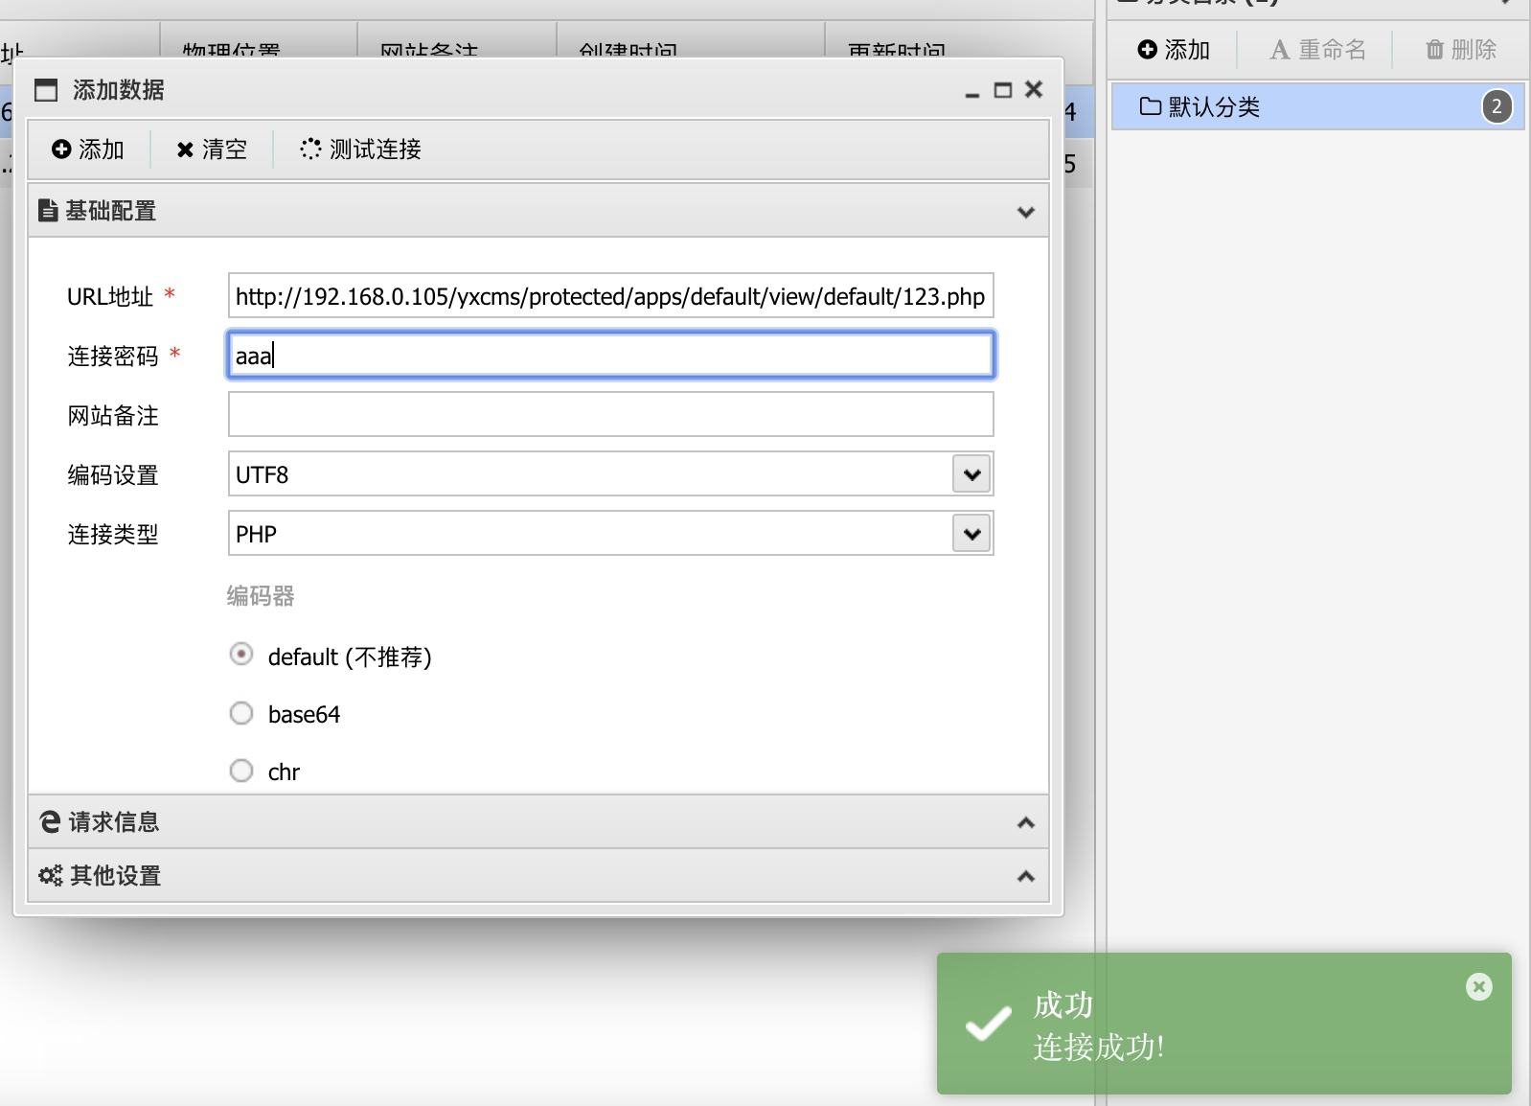Add a category in right panel

(1174, 50)
